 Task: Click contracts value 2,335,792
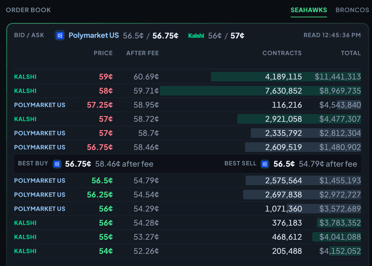click(283, 133)
